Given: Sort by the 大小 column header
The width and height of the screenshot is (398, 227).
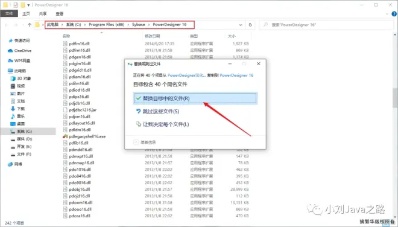Looking at the screenshot, I should (232, 36).
